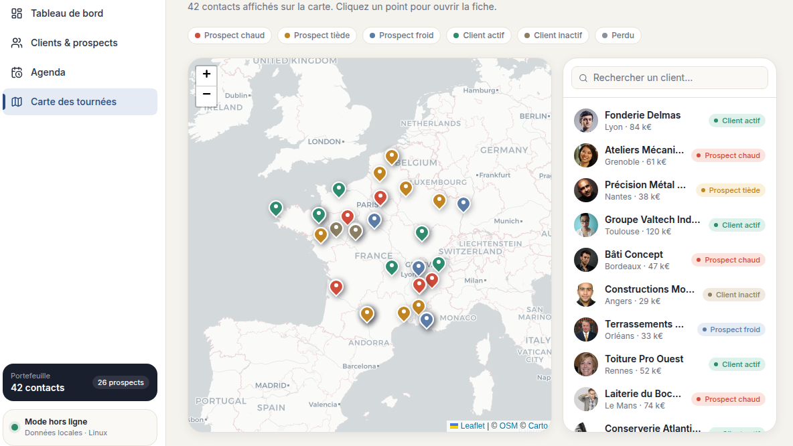The width and height of the screenshot is (793, 446).
Task: Select Carte des tournées map icon
Action: (x=17, y=102)
